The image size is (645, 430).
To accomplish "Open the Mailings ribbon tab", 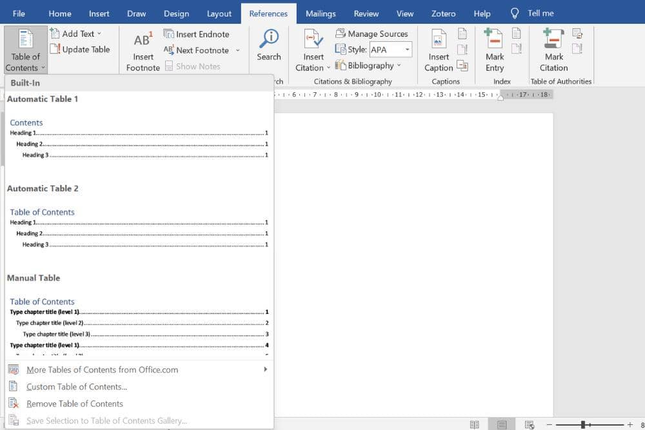I will (x=321, y=14).
